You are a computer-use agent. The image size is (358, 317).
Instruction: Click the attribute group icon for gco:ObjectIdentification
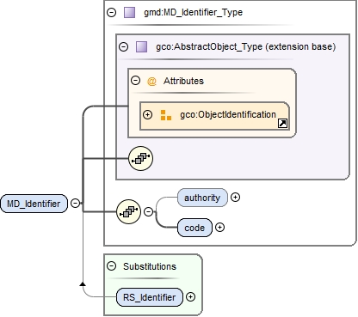(166, 115)
